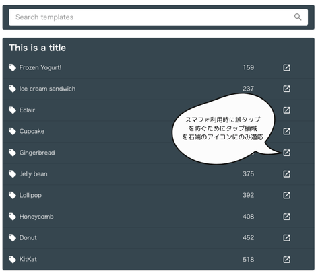Screen dimensions: 318x273
Task: Open the Frozen Yogurt! external link icon
Action: [286, 67]
